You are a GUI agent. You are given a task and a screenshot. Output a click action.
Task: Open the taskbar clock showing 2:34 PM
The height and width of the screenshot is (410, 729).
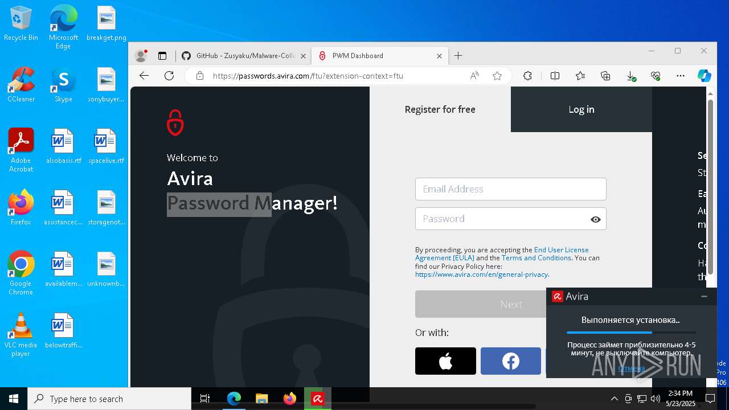pyautogui.click(x=681, y=398)
